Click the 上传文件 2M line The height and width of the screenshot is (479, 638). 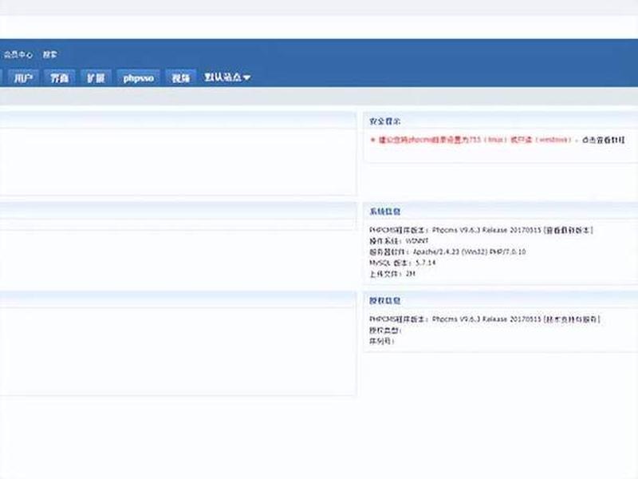(392, 274)
